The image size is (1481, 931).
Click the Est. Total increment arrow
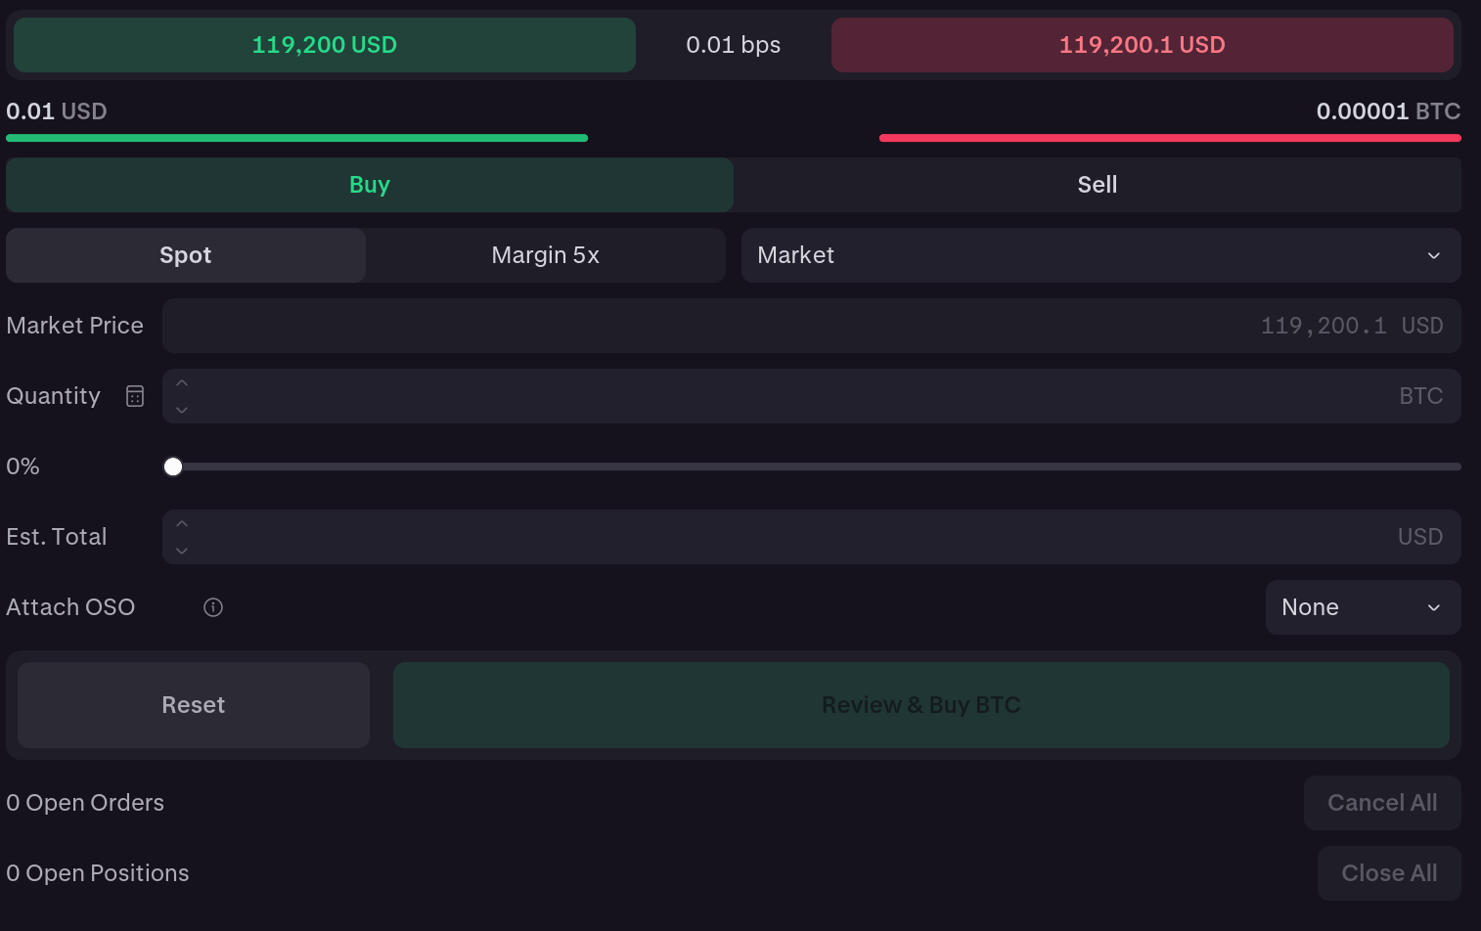click(181, 523)
